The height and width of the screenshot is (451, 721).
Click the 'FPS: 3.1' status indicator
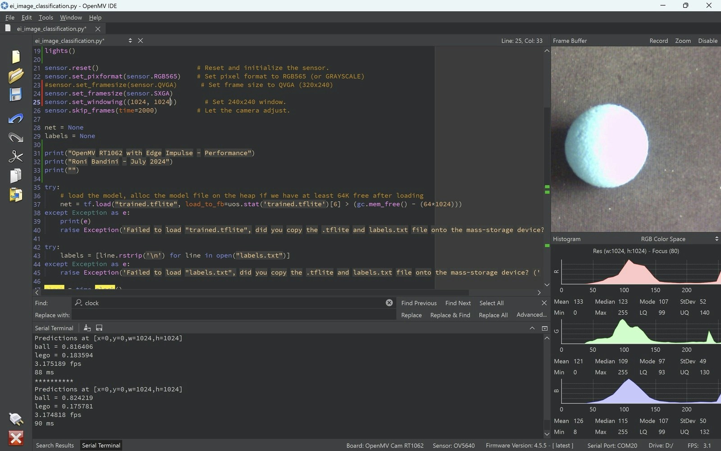(699, 446)
